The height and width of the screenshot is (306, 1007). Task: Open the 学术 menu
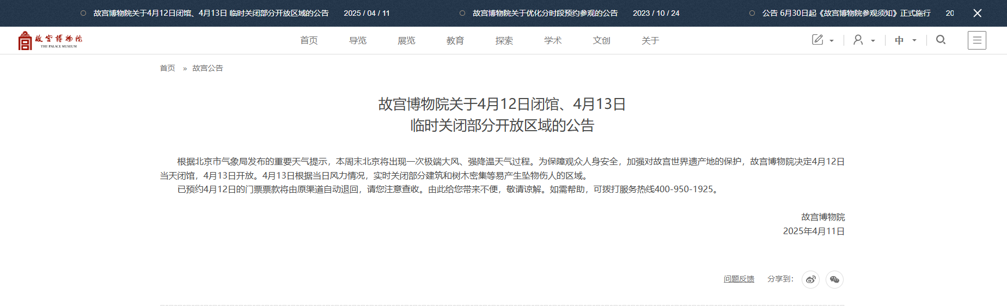553,40
